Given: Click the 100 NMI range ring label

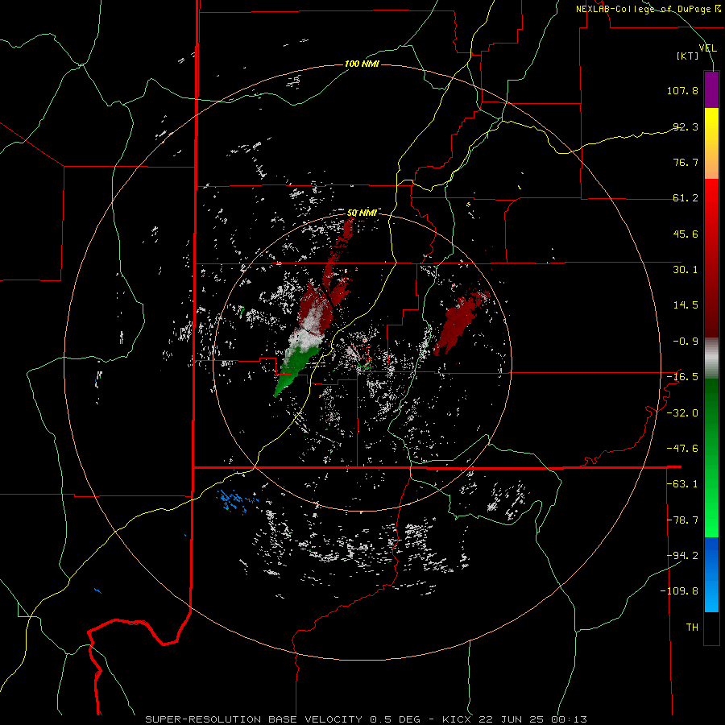Looking at the screenshot, I should 362,64.
